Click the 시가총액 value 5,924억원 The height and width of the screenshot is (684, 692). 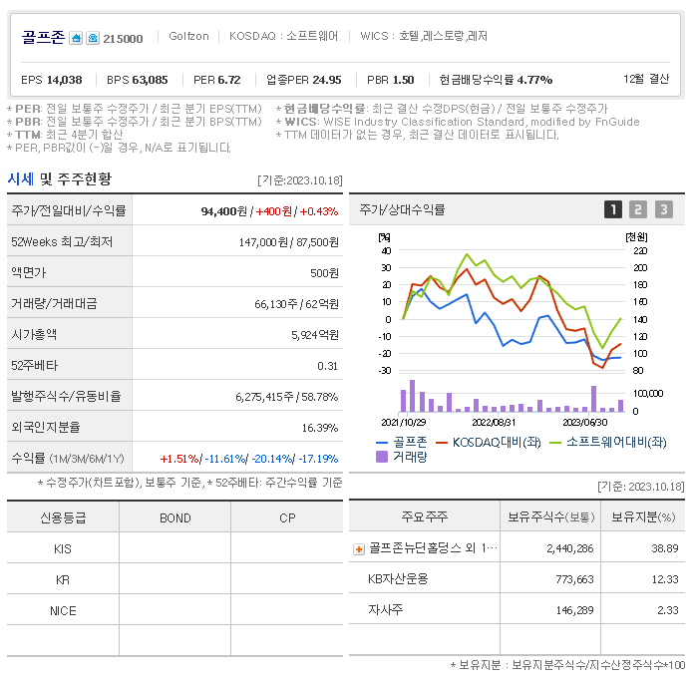coord(315,335)
